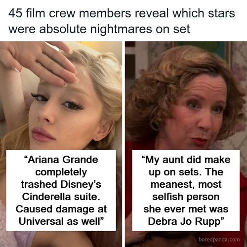Click "Universal as well" line in left caption
The height and width of the screenshot is (247, 247).
click(x=59, y=221)
